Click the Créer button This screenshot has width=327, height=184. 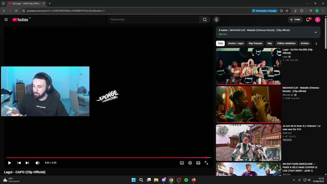(295, 20)
